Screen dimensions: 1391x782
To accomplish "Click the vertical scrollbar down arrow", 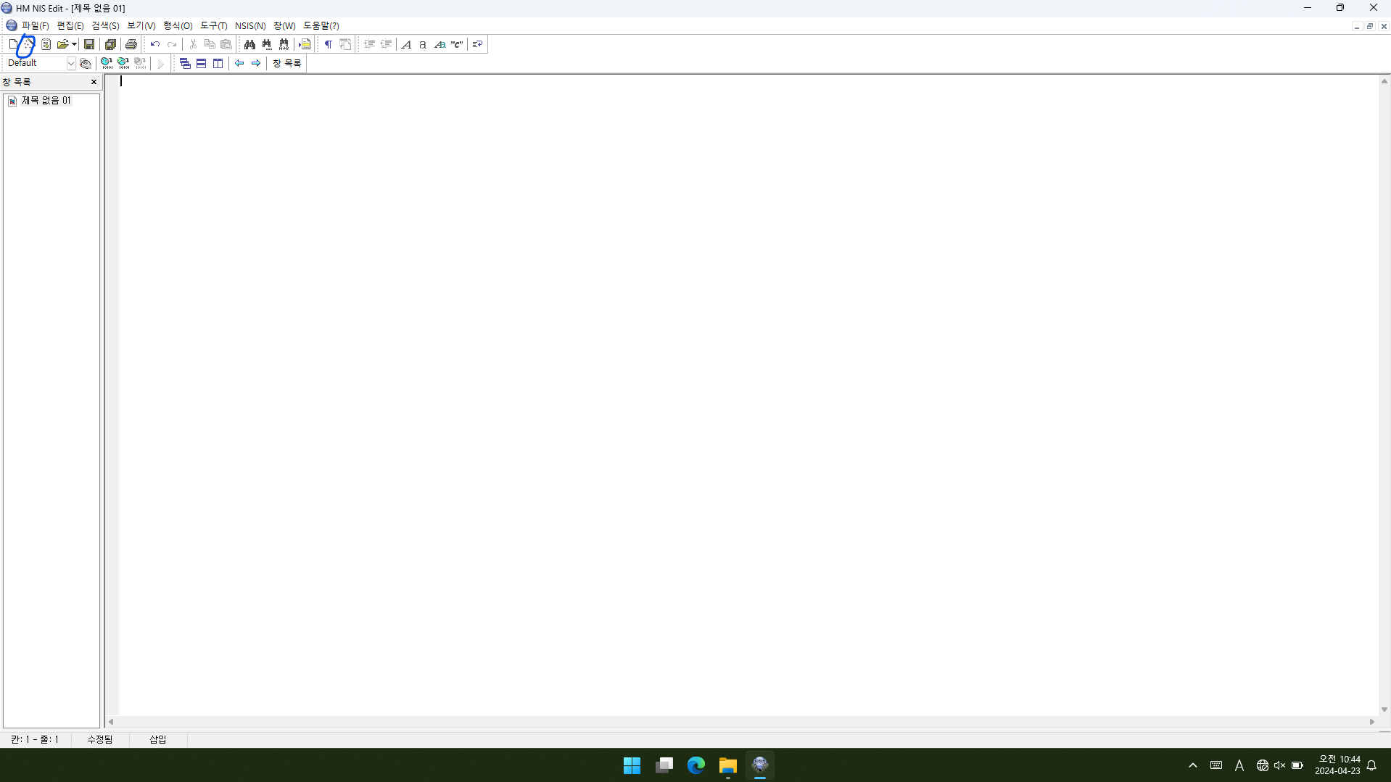I will click(1384, 710).
